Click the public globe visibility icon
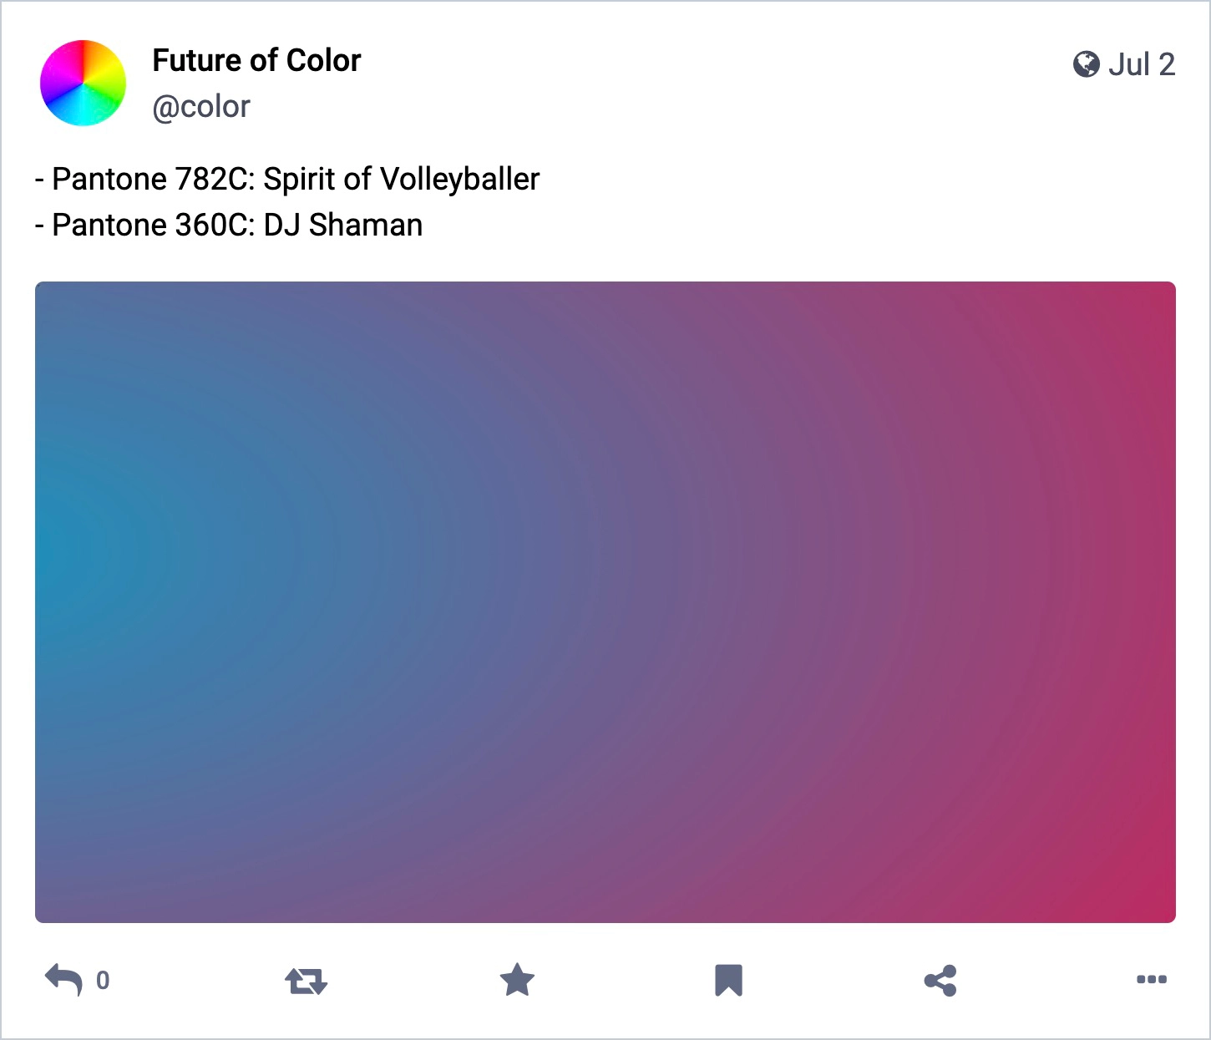The height and width of the screenshot is (1040, 1211). tap(1086, 64)
